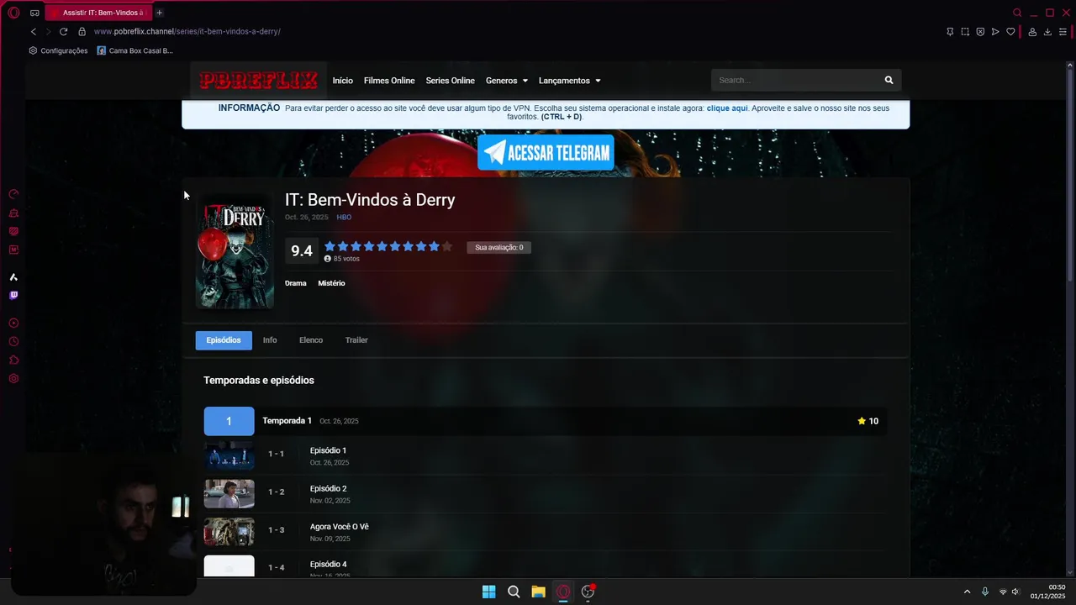Open 'Agora Você O Vê' episode

(x=340, y=527)
